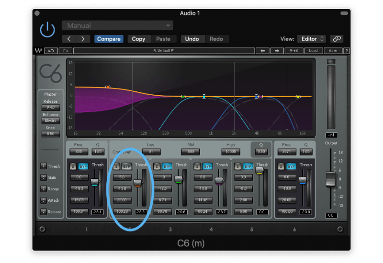Click the Output level fader

[x=331, y=179]
